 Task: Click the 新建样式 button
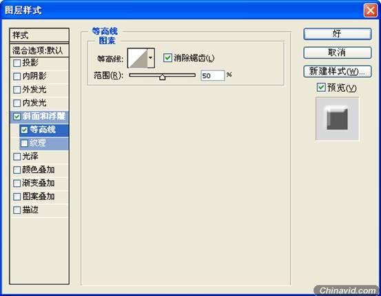click(x=338, y=71)
